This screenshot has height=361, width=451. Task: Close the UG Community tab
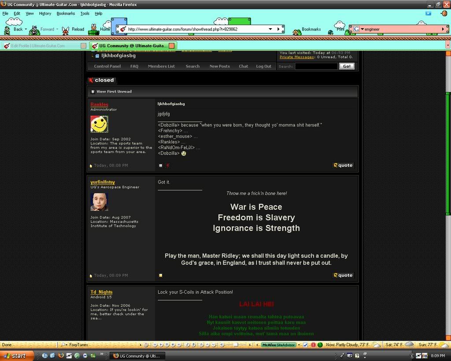[x=171, y=45]
